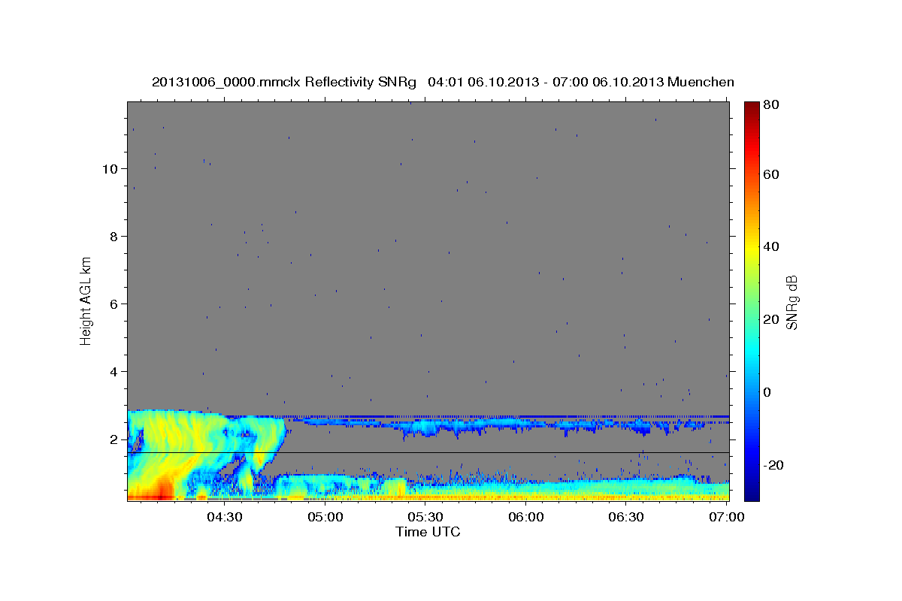
Task: Click the 05:00 time tick label
Action: pos(325,517)
